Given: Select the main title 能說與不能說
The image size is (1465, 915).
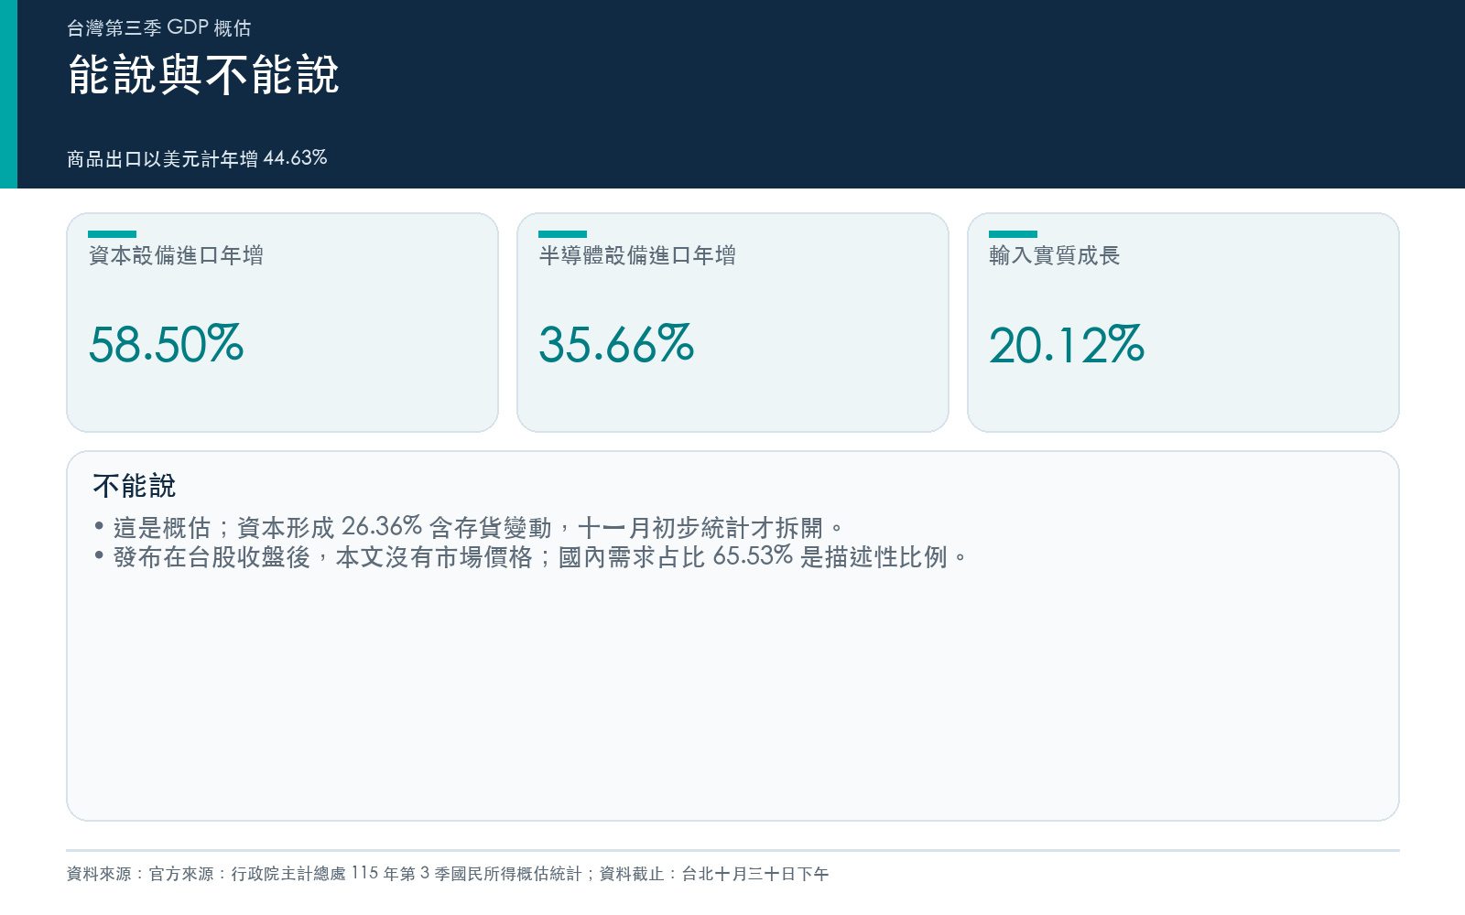Looking at the screenshot, I should coord(203,74).
